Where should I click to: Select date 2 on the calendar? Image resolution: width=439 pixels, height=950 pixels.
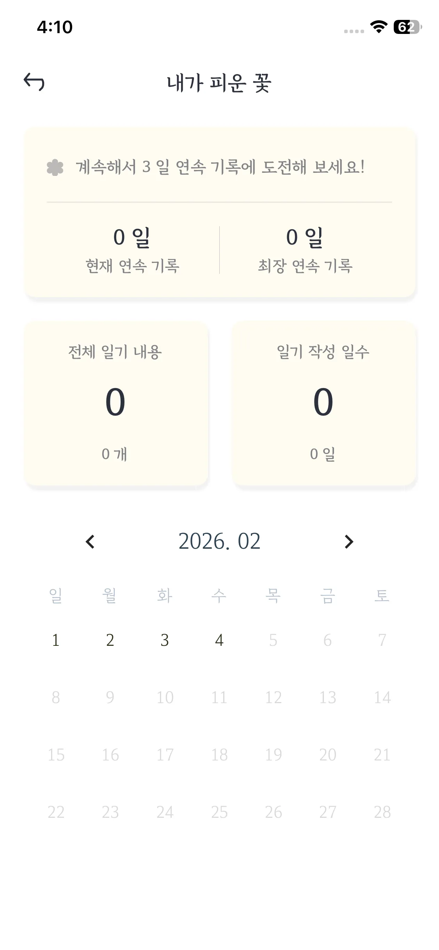tap(110, 640)
